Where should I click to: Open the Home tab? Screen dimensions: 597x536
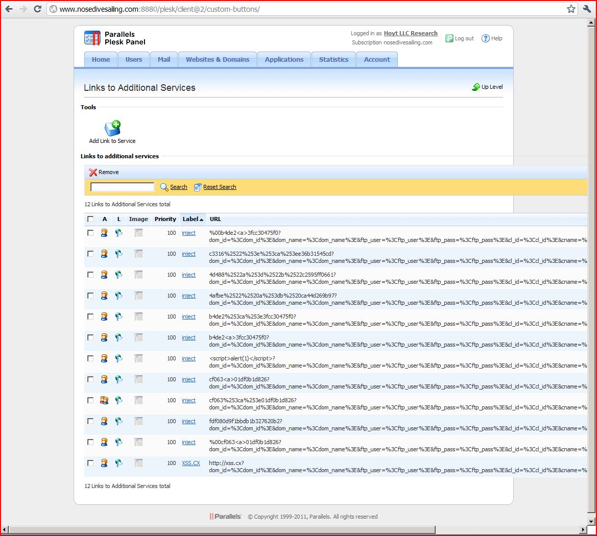click(x=101, y=59)
